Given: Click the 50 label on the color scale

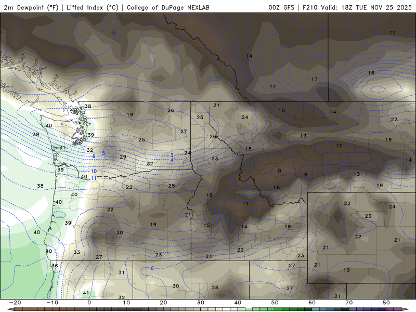Looking at the screenshot, I should [275, 303].
